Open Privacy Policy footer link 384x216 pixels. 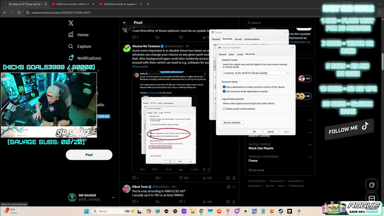coord(276,181)
